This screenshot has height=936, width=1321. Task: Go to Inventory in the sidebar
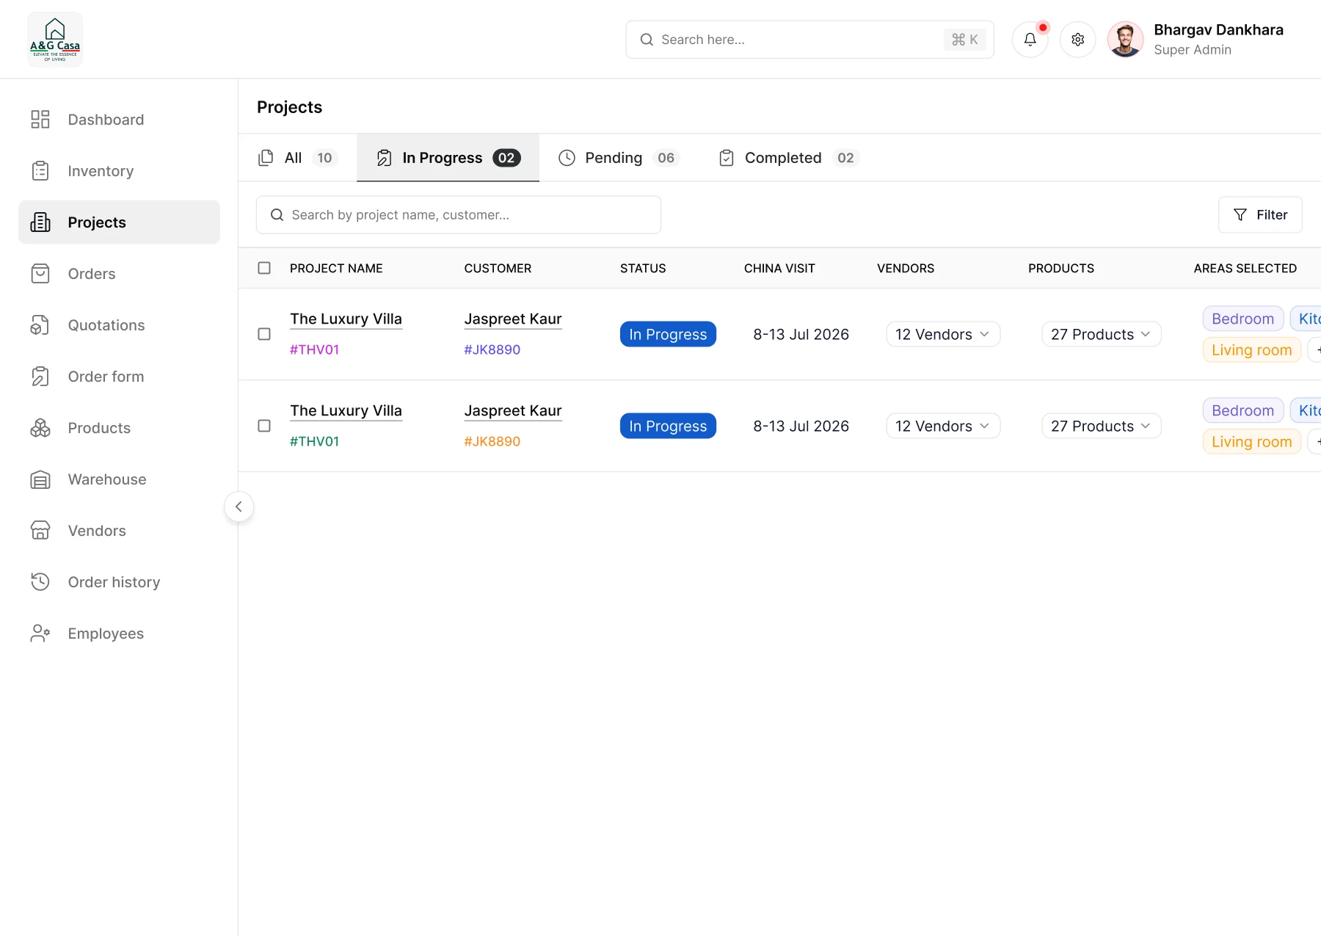119,171
